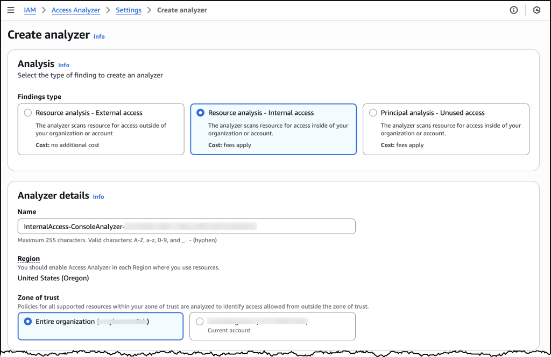Image resolution: width=551 pixels, height=357 pixels.
Task: Click the Create analyzer breadcrumb label
Action: (x=182, y=10)
